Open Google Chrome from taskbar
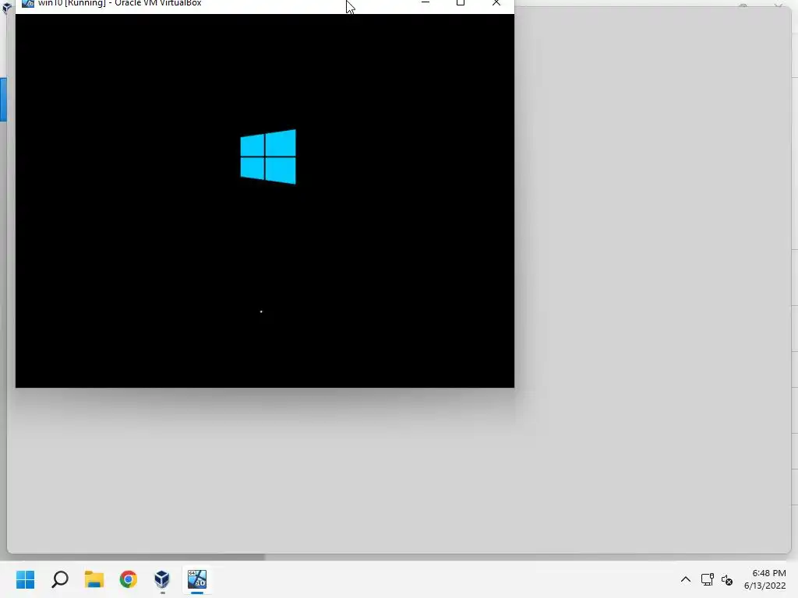Image resolution: width=798 pixels, height=598 pixels. [129, 579]
